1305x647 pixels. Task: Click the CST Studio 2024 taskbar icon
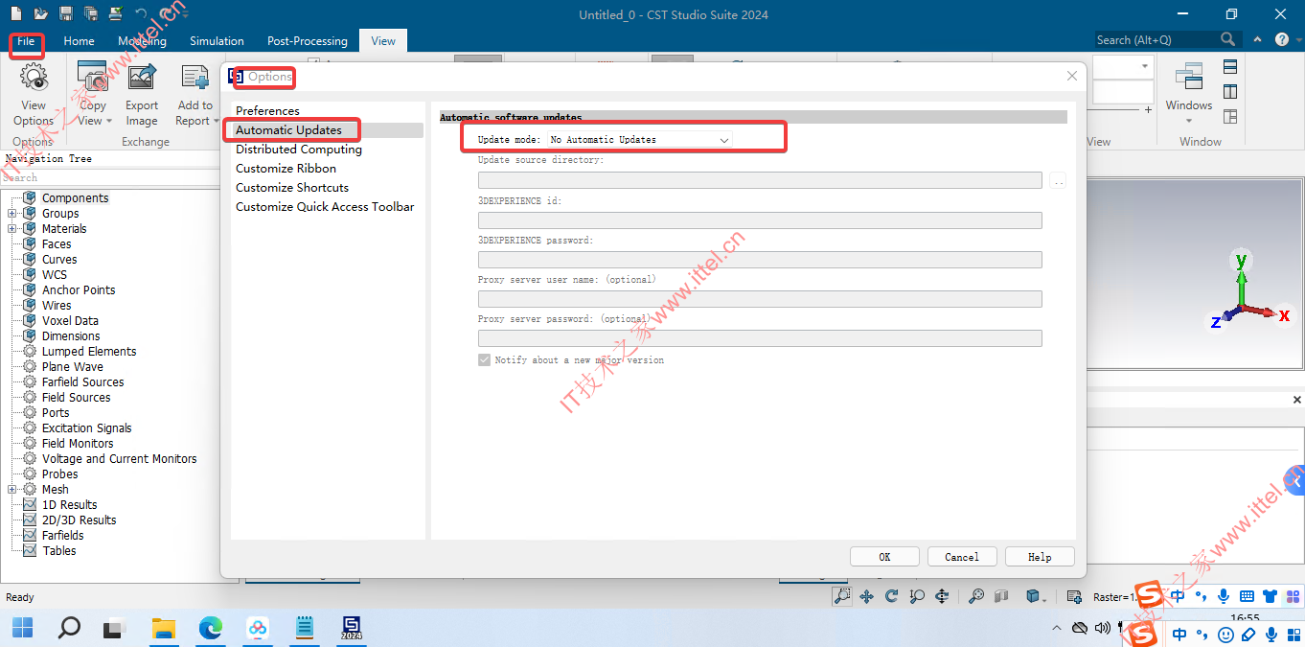tap(352, 629)
